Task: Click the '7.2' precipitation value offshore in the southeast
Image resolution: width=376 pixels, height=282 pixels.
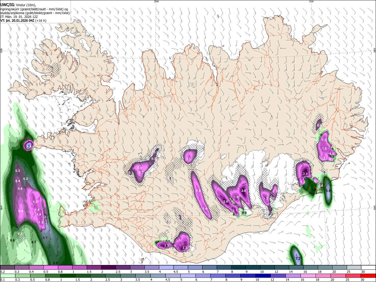Action: coord(298,259)
